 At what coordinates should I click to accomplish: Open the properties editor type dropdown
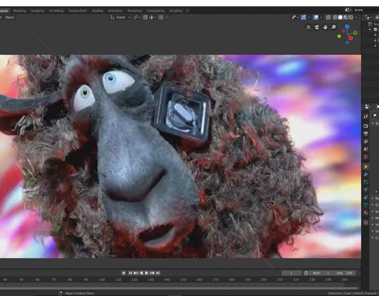click(368, 107)
